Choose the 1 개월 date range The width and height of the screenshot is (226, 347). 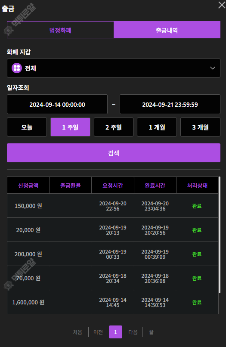157,127
